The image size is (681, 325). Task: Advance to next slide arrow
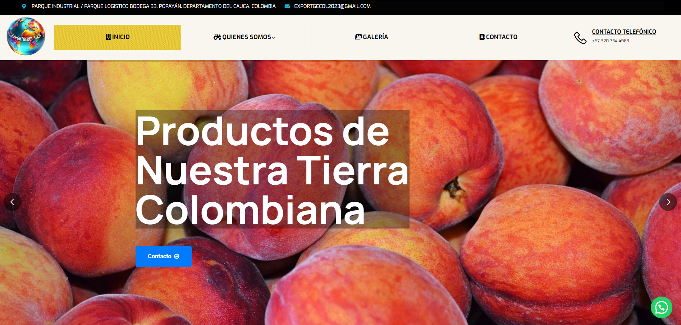pos(668,202)
